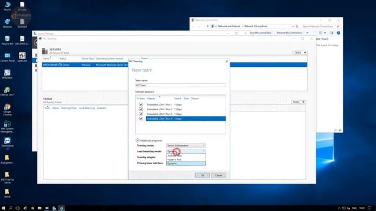Viewport: 376px width, 211px height.
Task: Open Teaming mode dropdown
Action: pyautogui.click(x=186, y=145)
